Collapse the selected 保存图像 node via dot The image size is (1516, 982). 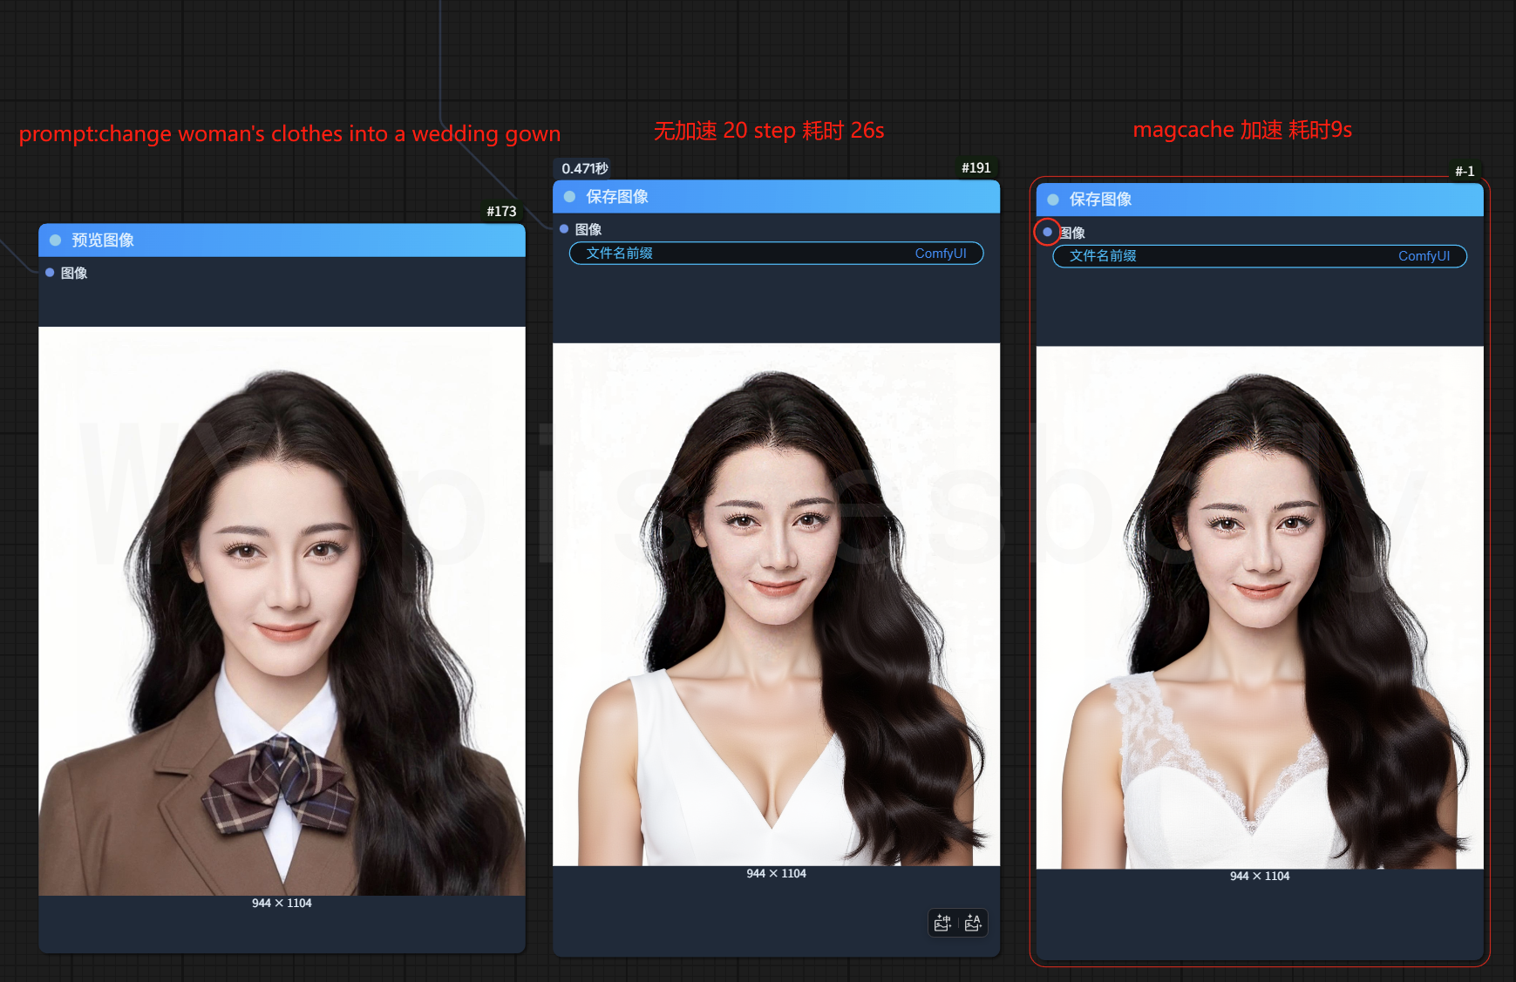click(1053, 200)
